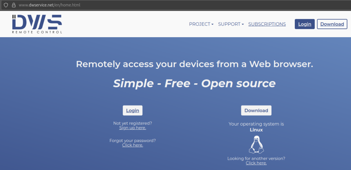Click the Linux penguin Tux icon

[256, 145]
